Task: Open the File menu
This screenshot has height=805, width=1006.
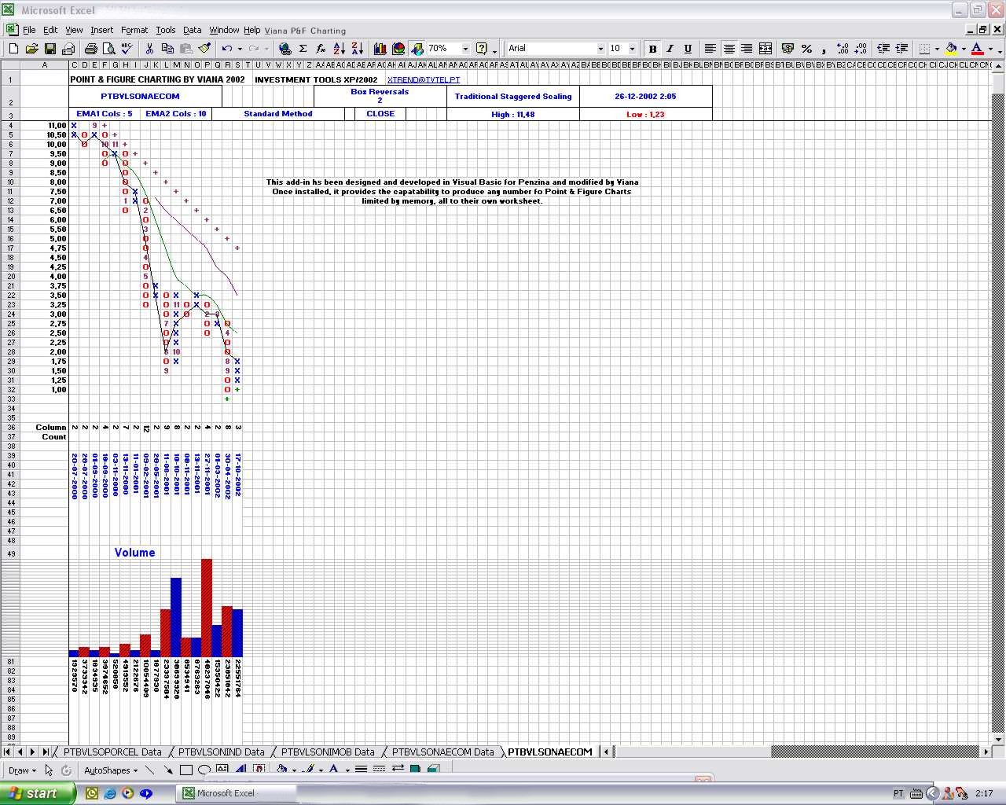Action: pos(29,30)
